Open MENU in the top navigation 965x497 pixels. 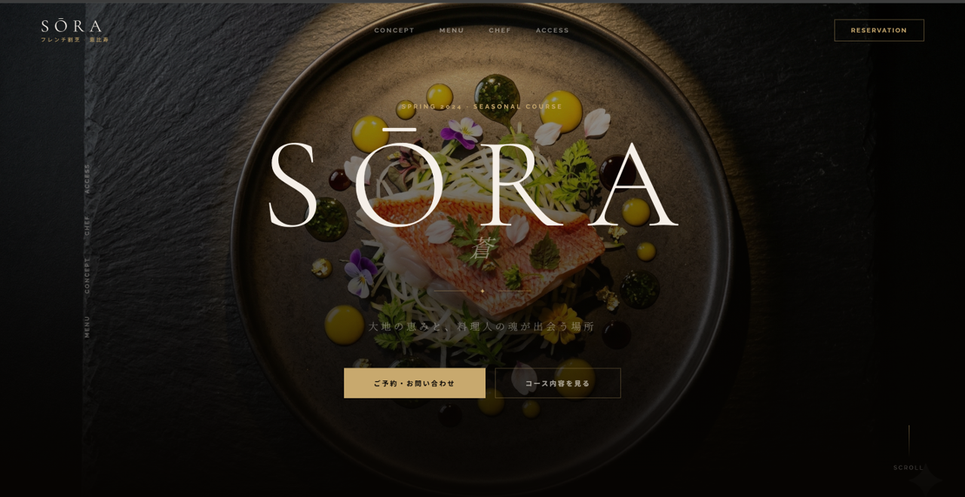tap(452, 30)
